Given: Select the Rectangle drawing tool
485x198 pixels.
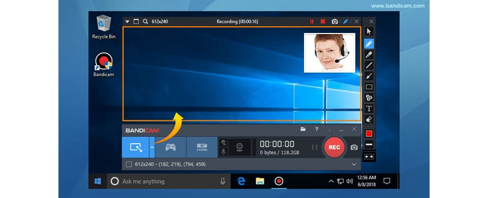Looking at the screenshot, I should click(x=369, y=87).
